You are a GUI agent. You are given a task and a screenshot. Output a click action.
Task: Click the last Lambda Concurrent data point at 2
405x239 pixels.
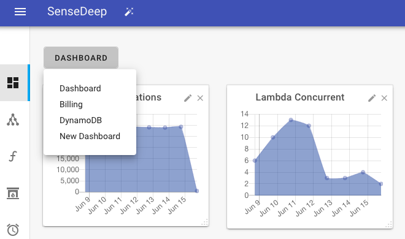(381, 184)
